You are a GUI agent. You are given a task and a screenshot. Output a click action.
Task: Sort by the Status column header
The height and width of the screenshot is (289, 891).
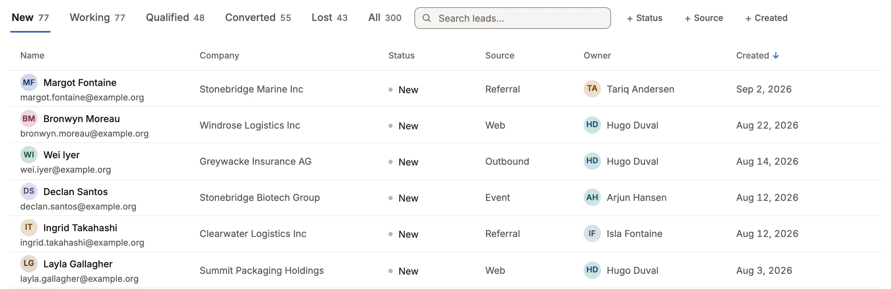[401, 56]
